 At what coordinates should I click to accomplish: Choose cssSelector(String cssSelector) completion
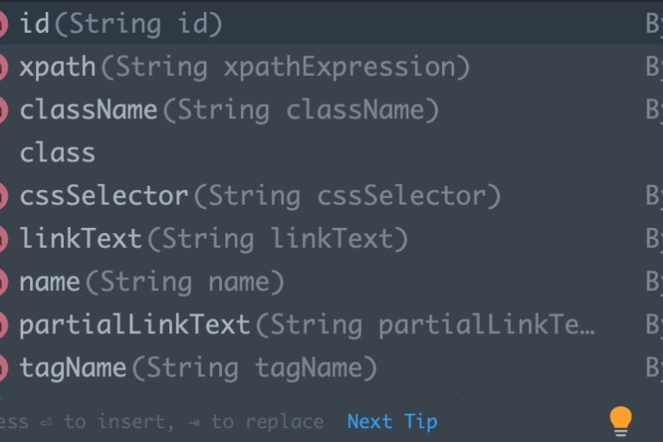[260, 196]
